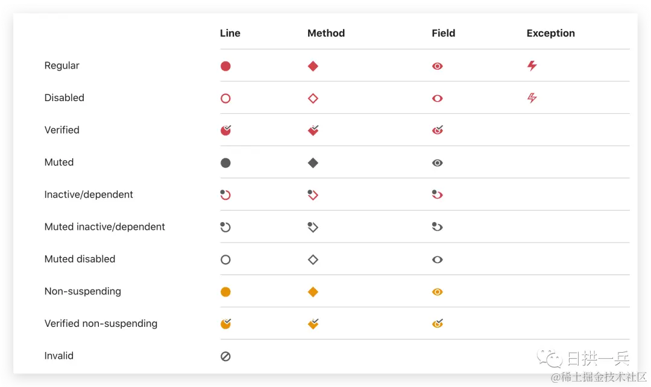
Task: Select the disabled hollow red line circle
Action: coord(225,99)
